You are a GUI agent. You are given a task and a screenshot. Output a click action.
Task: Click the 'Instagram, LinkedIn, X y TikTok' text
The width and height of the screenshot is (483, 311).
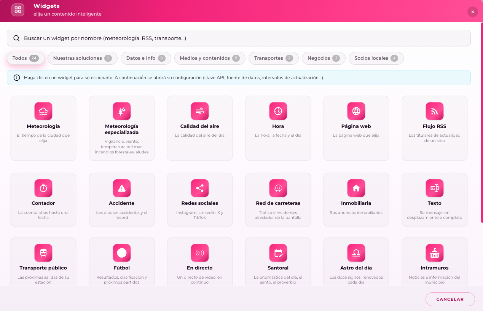(x=200, y=215)
